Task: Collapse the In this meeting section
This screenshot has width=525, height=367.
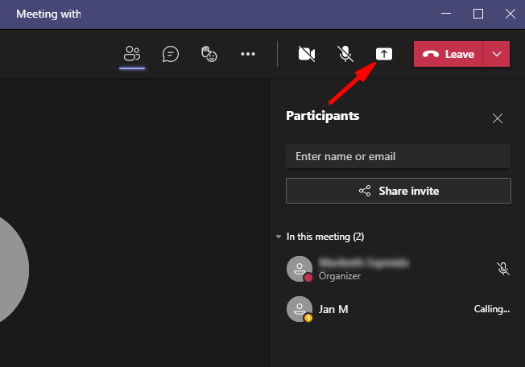Action: coord(279,237)
